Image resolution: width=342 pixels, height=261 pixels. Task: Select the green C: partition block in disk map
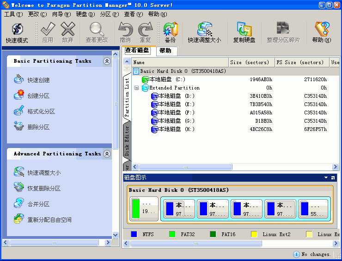144,209
